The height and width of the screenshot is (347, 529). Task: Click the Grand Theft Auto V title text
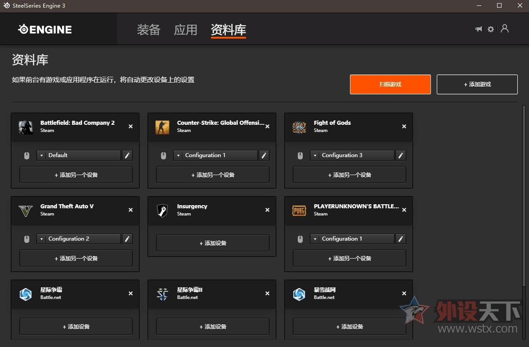(67, 206)
